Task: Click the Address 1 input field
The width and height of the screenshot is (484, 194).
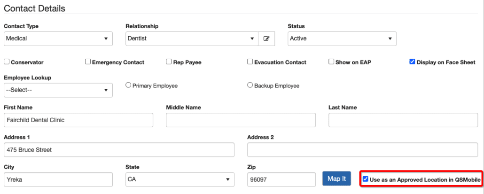Action: [119, 150]
